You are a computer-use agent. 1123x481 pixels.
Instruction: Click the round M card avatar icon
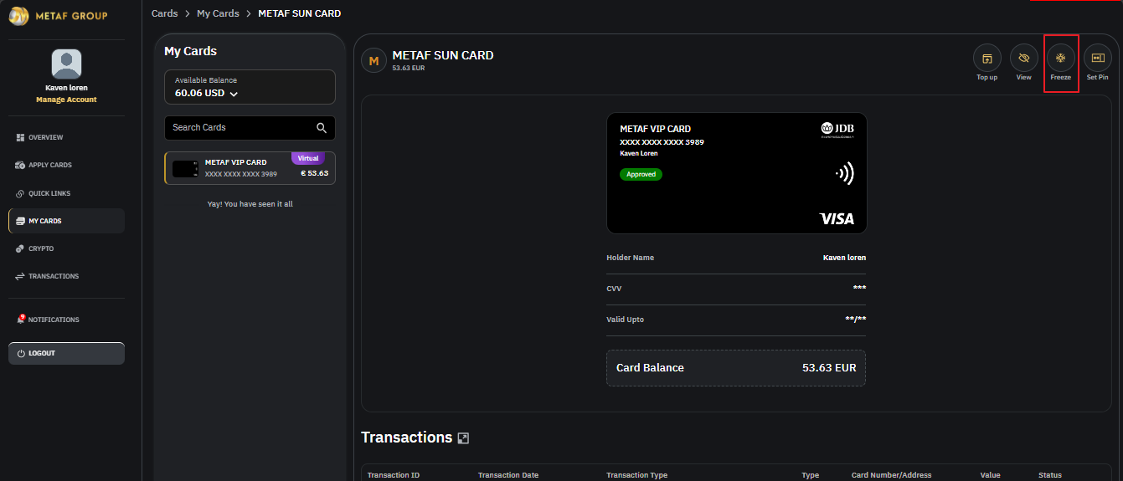[x=373, y=60]
